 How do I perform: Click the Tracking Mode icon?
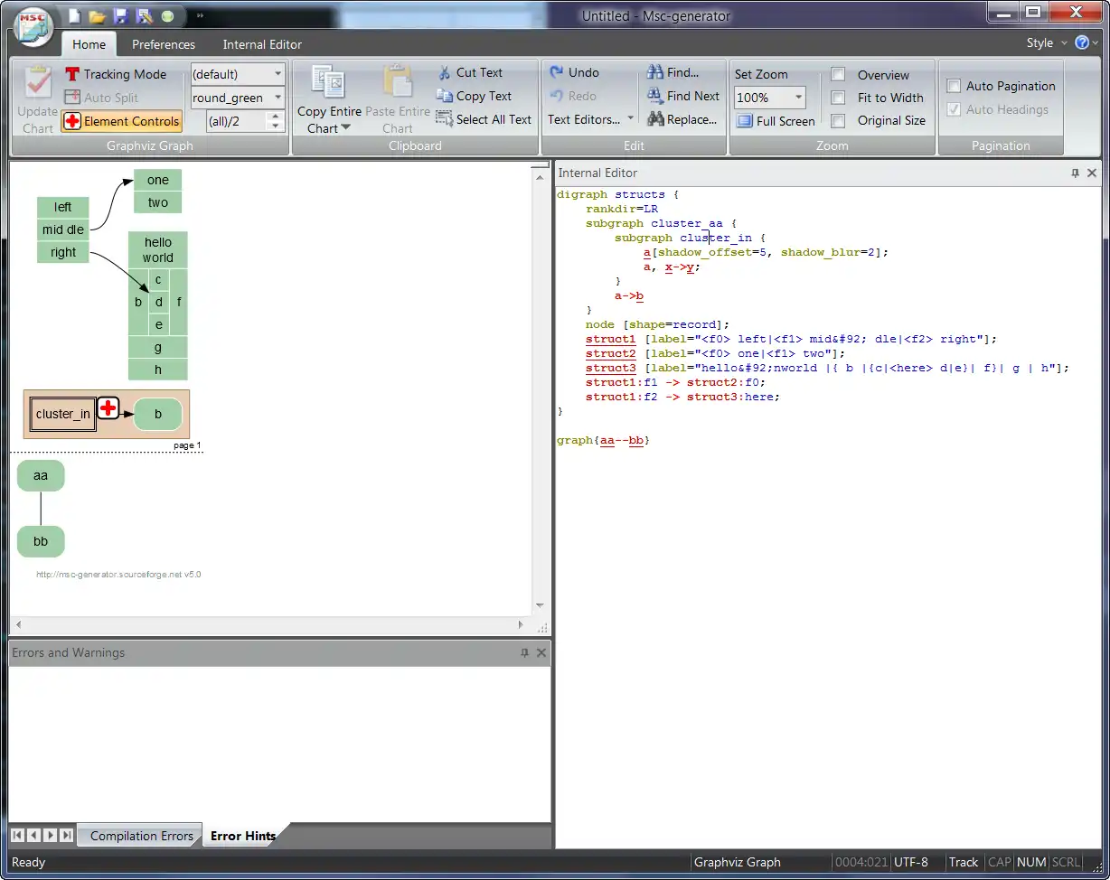73,74
